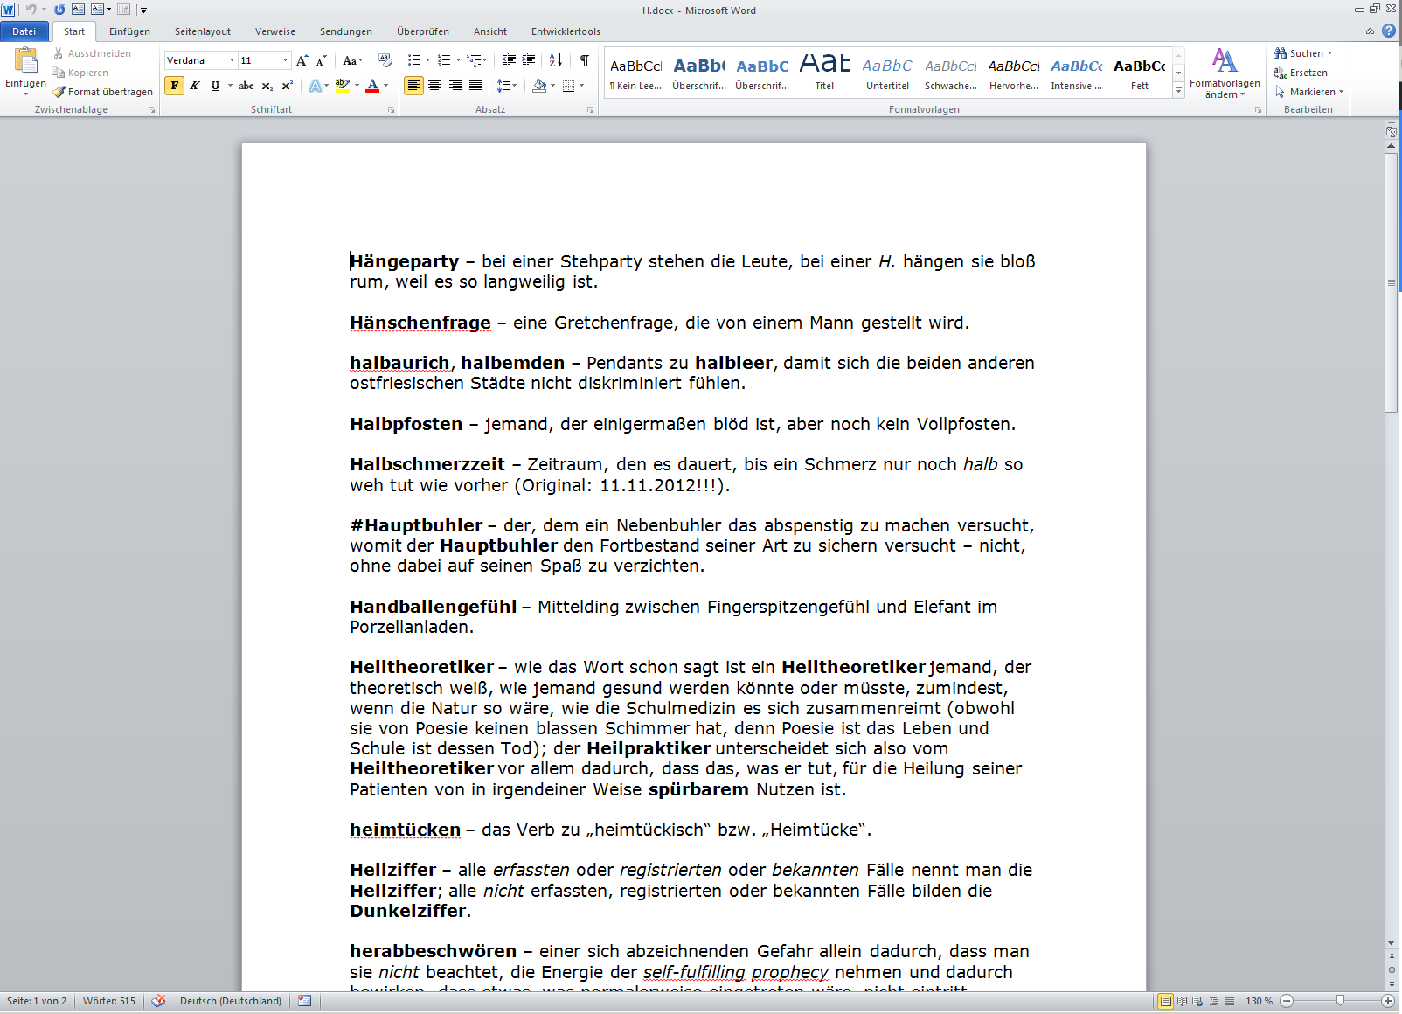The image size is (1402, 1014).
Task: Toggle paragraph marks display
Action: (x=585, y=60)
